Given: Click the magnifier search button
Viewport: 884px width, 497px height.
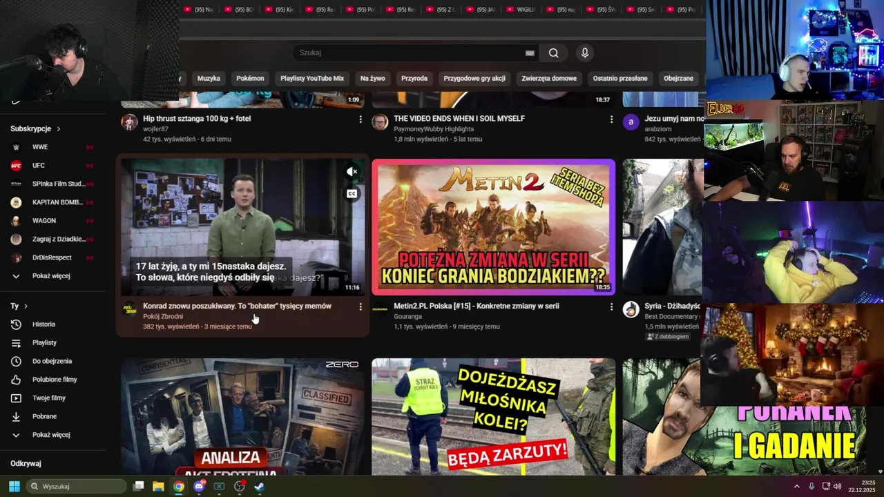Looking at the screenshot, I should (553, 53).
